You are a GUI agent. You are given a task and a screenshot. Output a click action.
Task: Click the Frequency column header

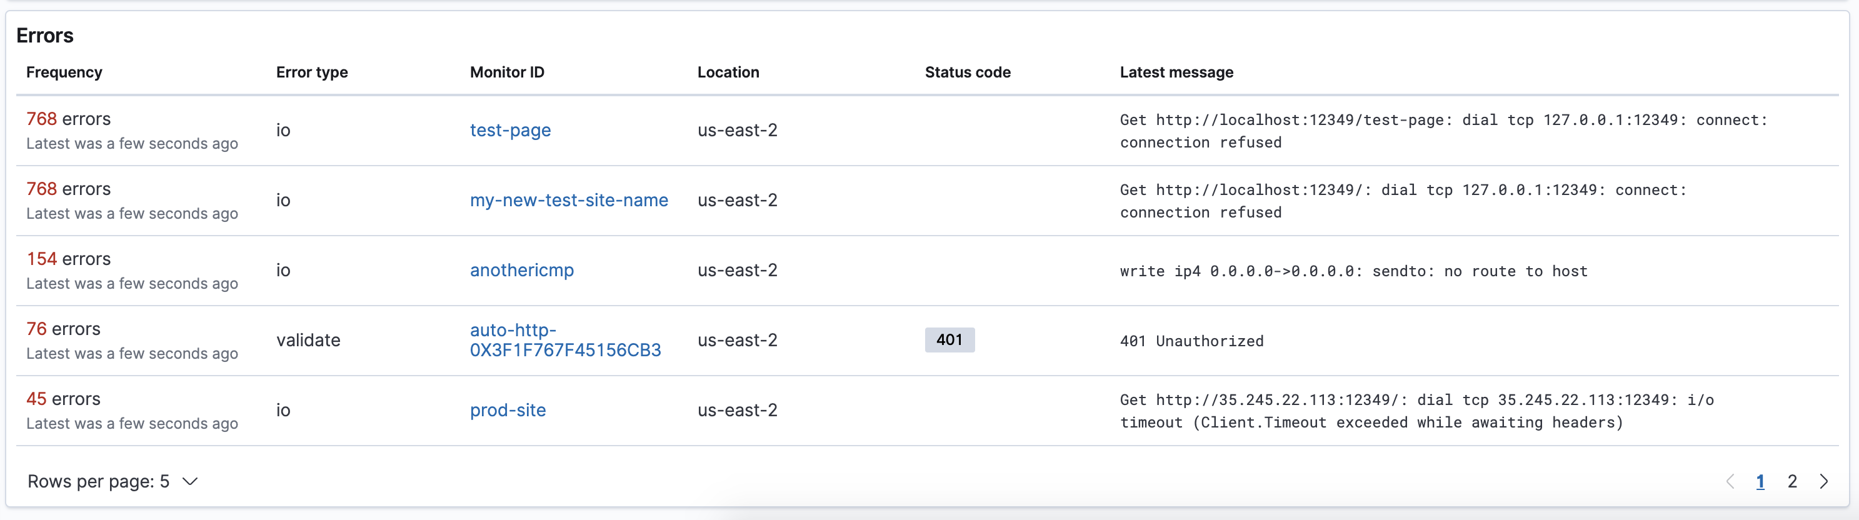(64, 72)
